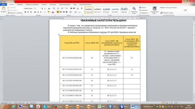Toggle underline formatting button Ч
The image size is (195, 109).
pyautogui.click(x=31, y=12)
